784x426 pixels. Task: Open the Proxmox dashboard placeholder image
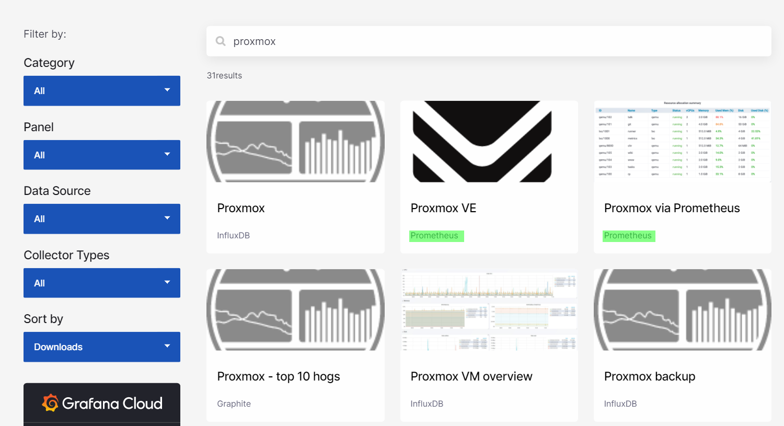(295, 142)
